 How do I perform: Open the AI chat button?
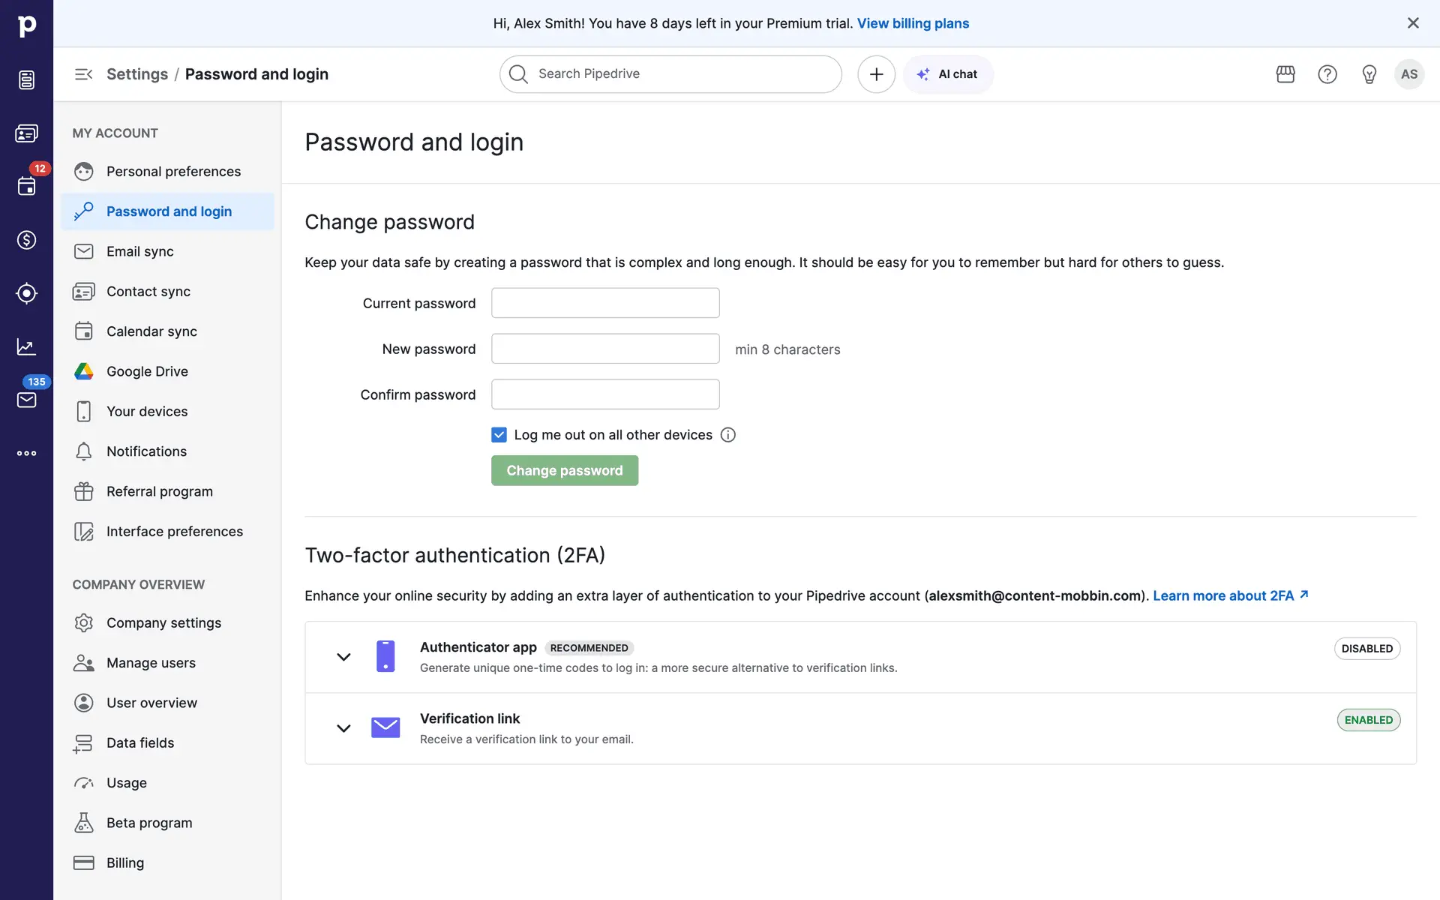[948, 74]
